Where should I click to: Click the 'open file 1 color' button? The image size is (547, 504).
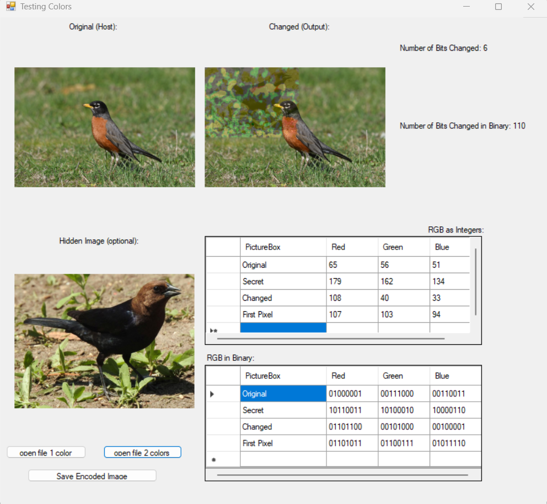[x=46, y=452]
